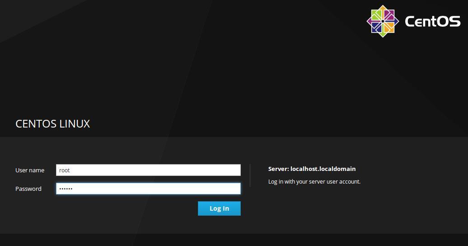Focus the User name input field
Screen dimensions: 468x246
pyautogui.click(x=148, y=170)
